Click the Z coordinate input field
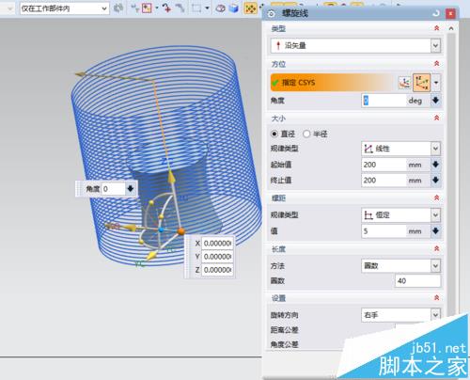Viewport: 470px width, 380px height. (217, 270)
